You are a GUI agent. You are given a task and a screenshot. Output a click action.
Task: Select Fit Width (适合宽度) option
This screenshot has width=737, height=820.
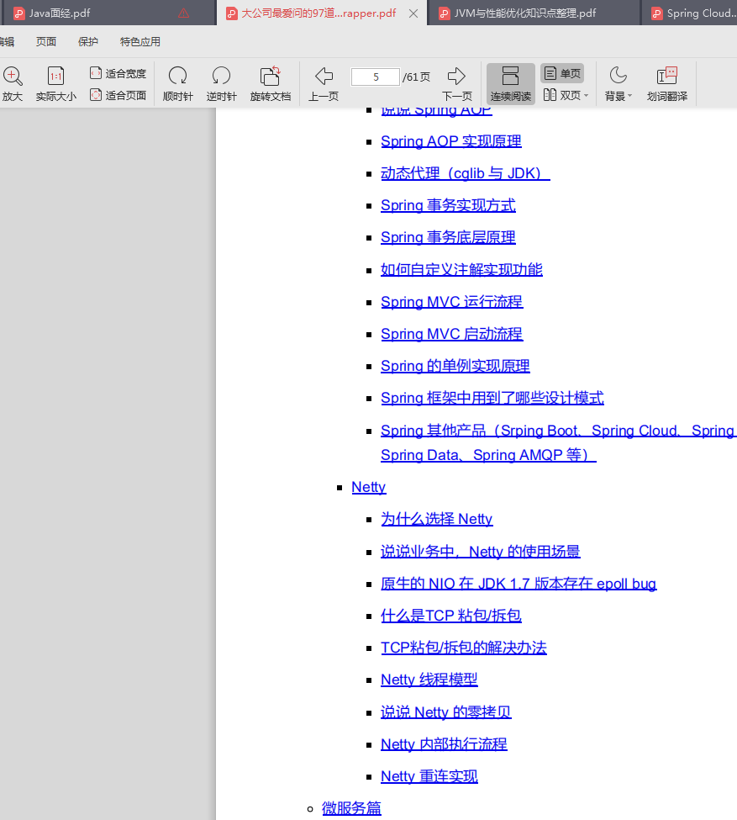click(x=118, y=73)
